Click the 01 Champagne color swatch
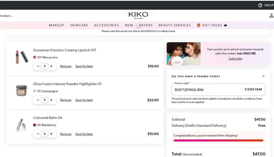 coord(35,91)
